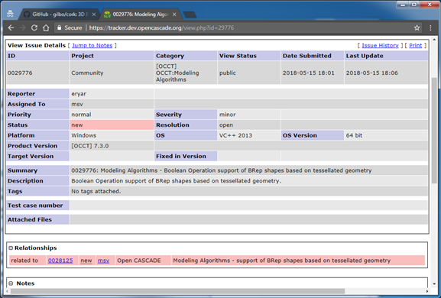
Task: Click the Print link
Action: 416,46
